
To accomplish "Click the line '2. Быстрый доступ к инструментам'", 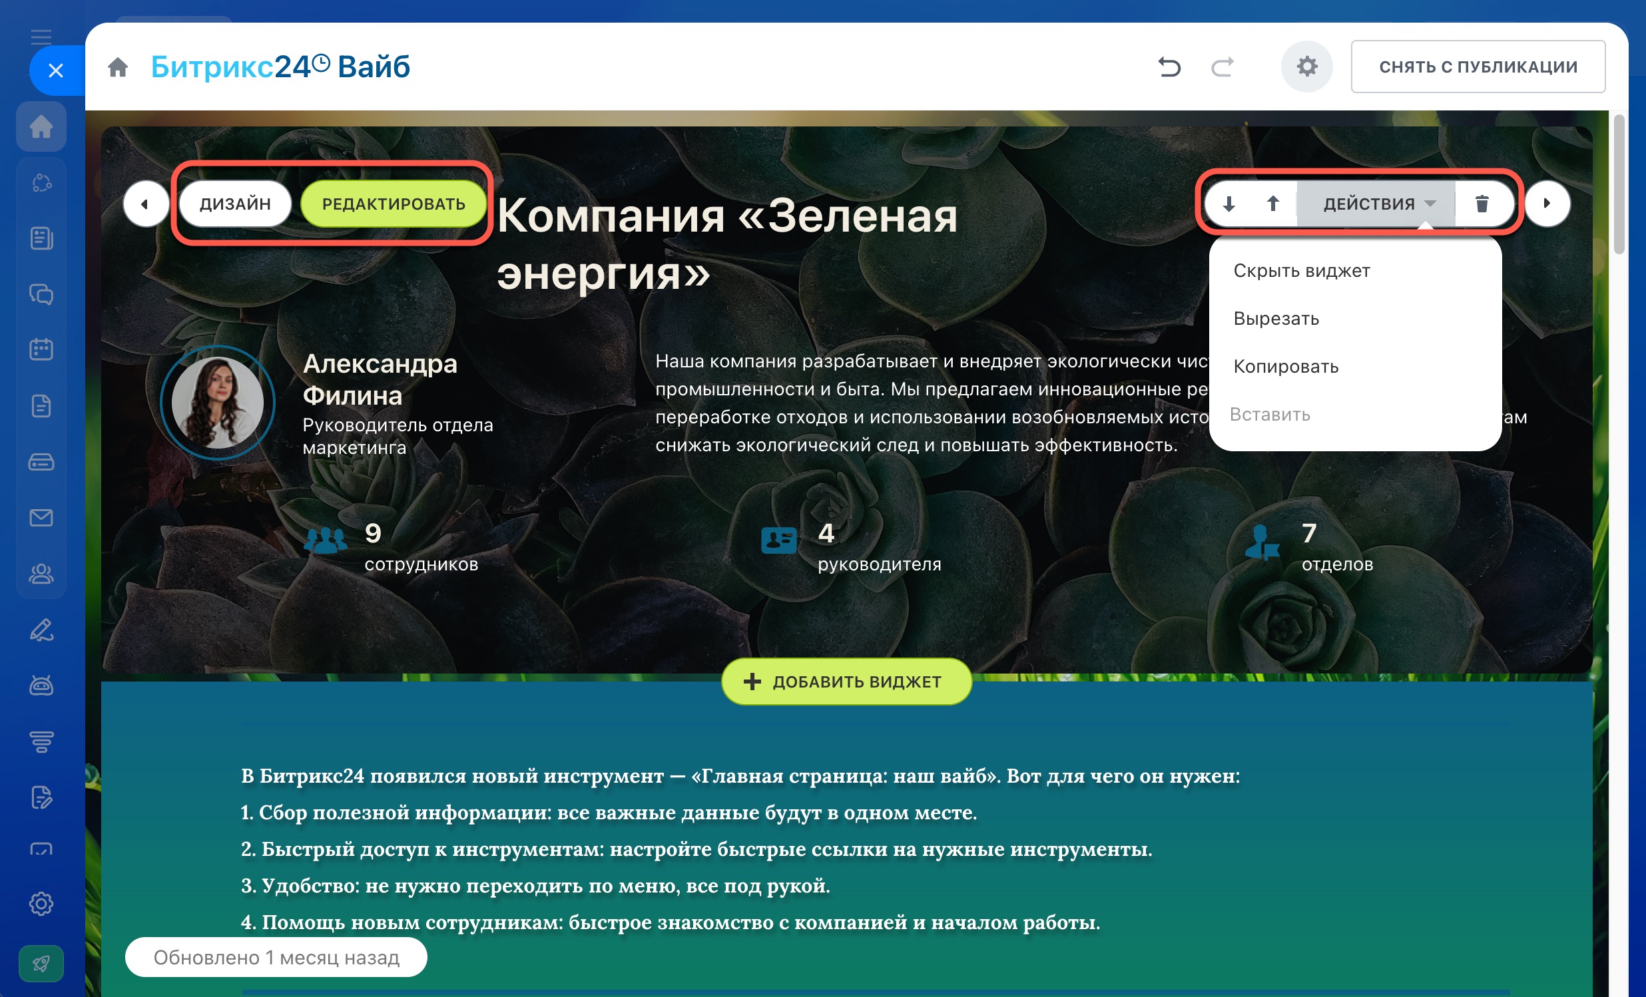I will coord(696,849).
